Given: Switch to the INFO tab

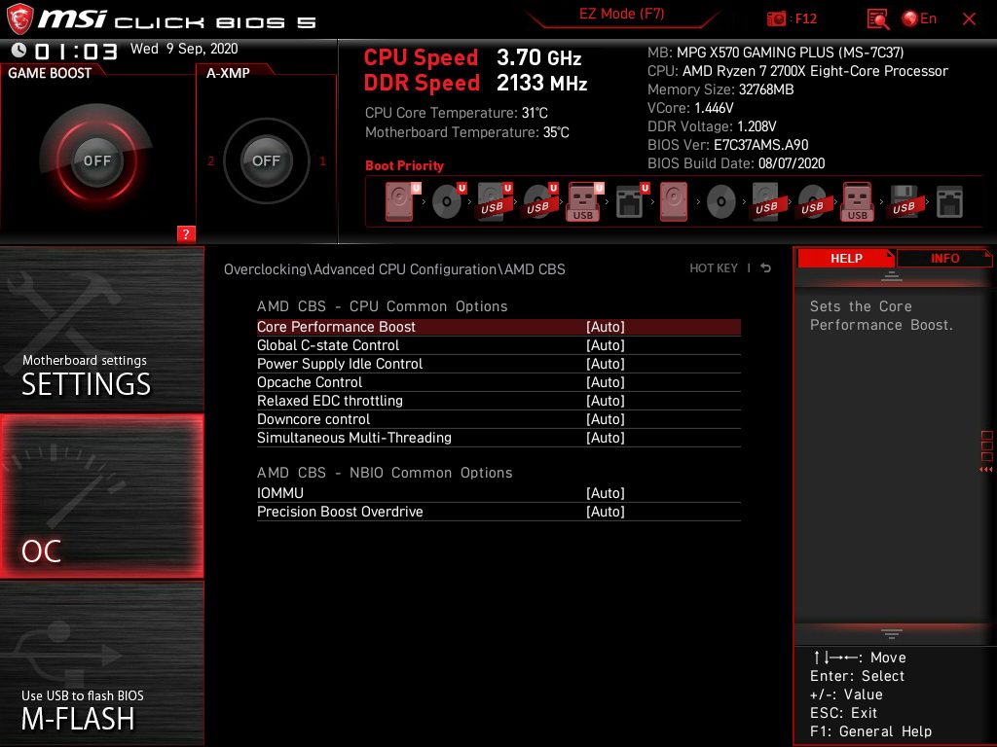Looking at the screenshot, I should point(944,259).
